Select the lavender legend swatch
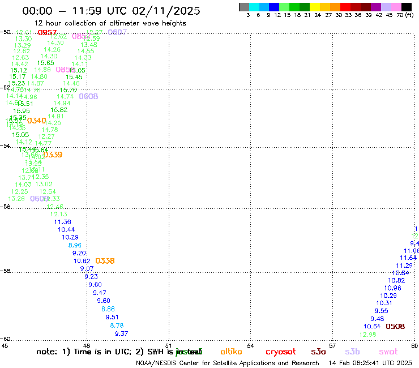 (x=386, y=7)
